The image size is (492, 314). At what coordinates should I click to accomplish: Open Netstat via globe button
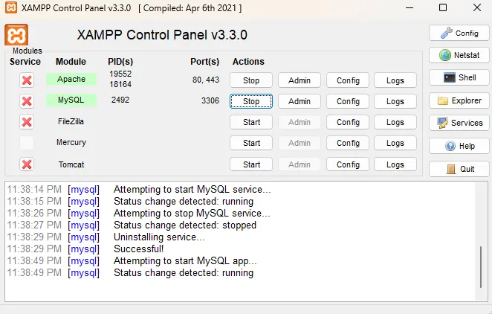[x=459, y=55]
